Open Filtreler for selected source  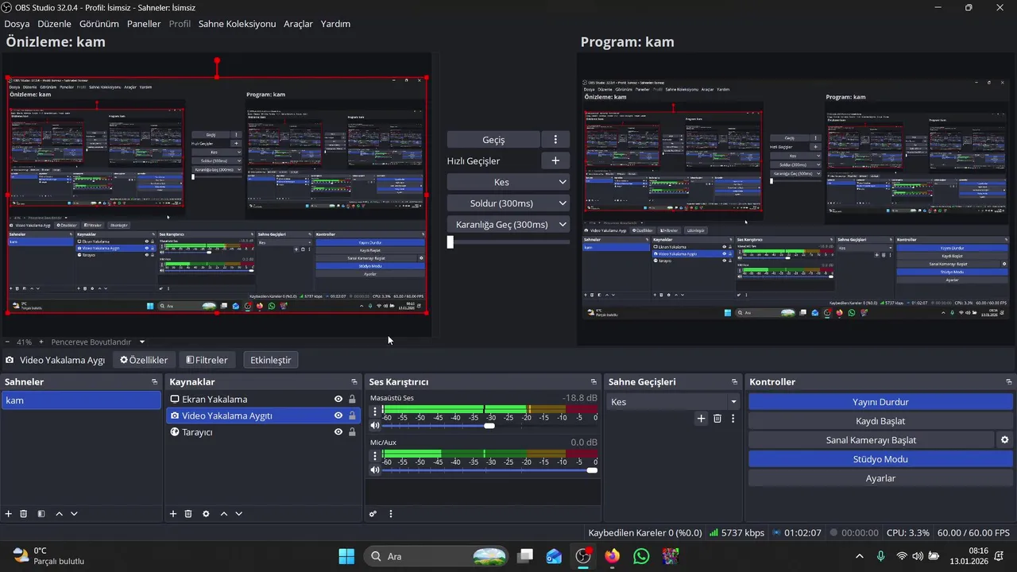coord(207,360)
